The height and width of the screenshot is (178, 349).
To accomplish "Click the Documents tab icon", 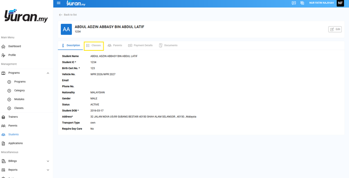I will coord(161,45).
